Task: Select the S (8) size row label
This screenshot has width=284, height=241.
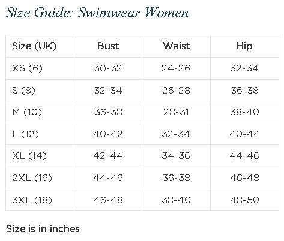Action: (x=23, y=91)
